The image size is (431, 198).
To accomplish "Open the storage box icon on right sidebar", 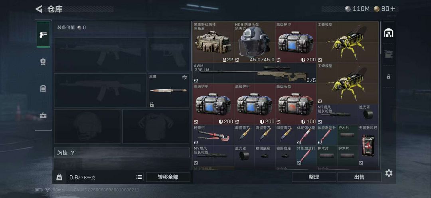I will coord(388,53).
